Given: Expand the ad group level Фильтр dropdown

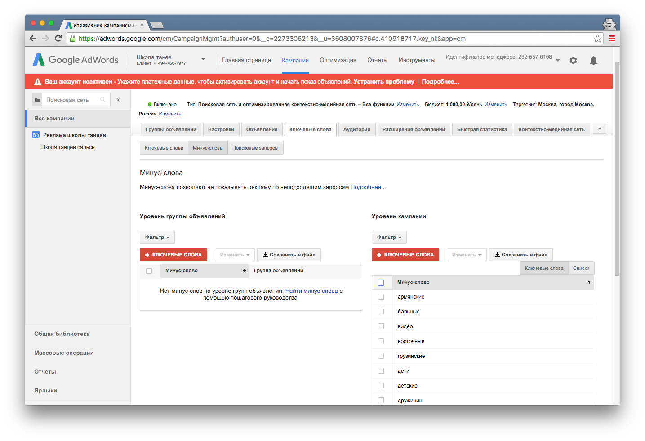Looking at the screenshot, I should pos(157,238).
